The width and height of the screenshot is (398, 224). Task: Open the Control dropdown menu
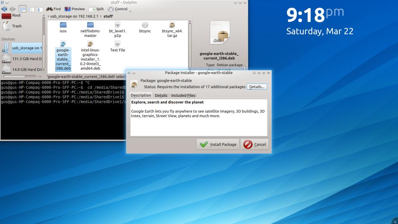(x=118, y=9)
